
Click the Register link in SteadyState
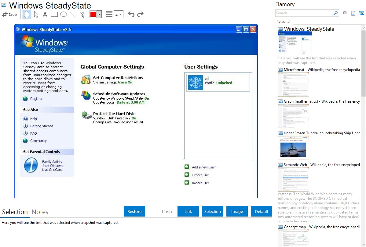[x=36, y=99]
